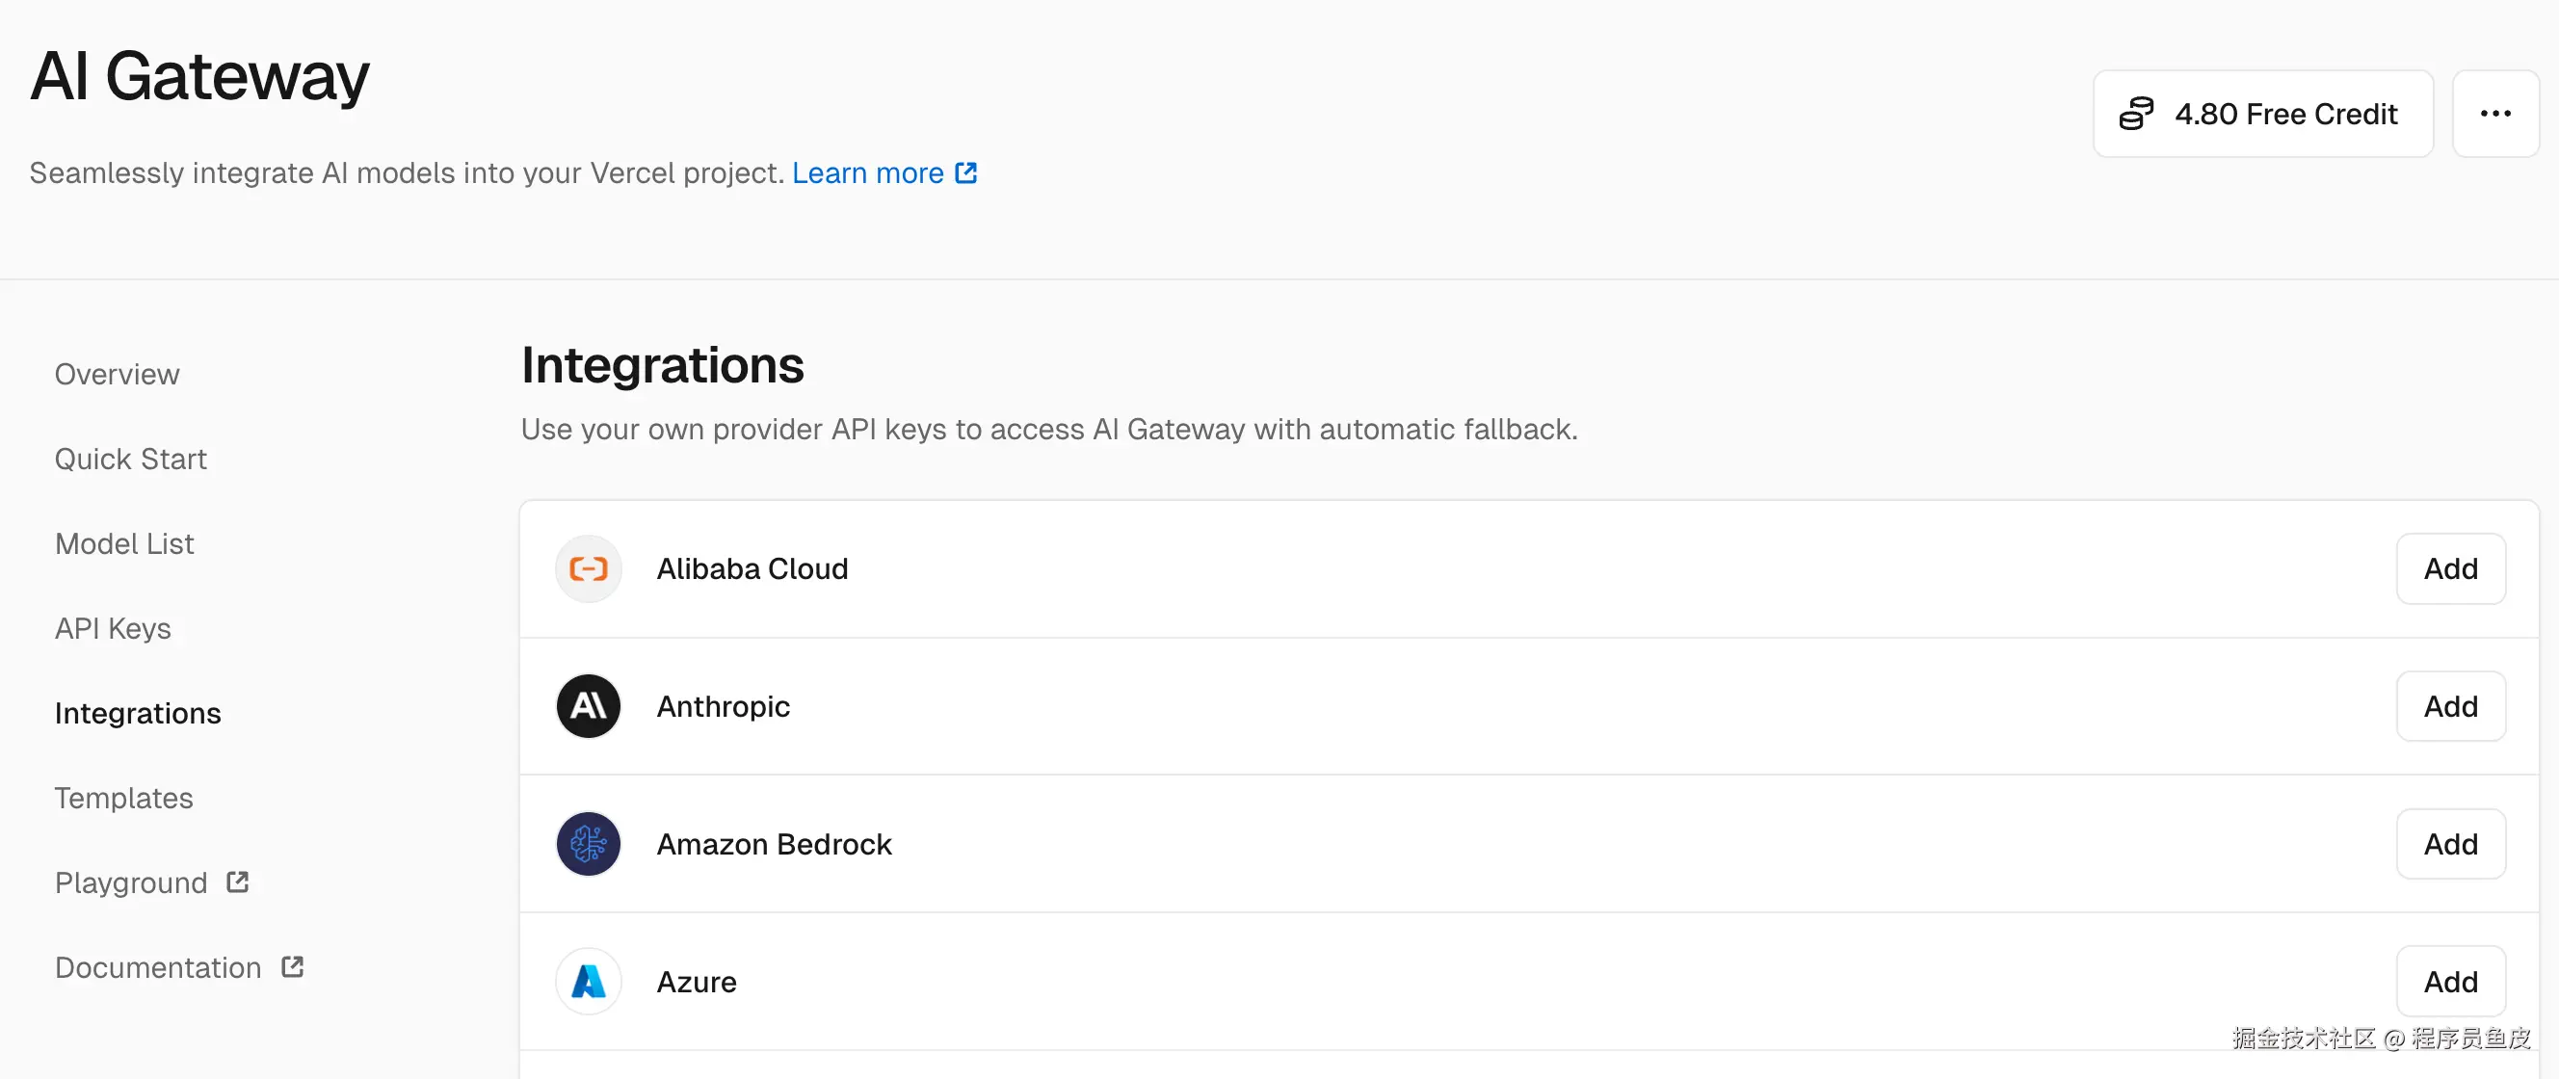Open API Keys sidebar item
The image size is (2559, 1079).
pyautogui.click(x=113, y=628)
